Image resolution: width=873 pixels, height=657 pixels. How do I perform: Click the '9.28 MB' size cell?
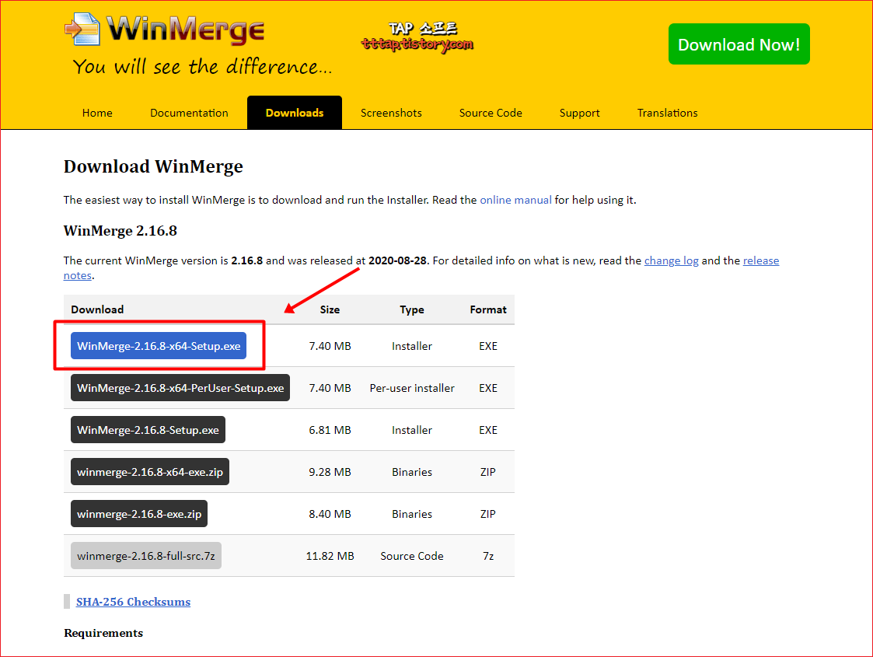coord(330,472)
